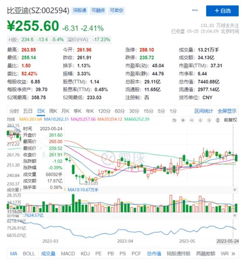Switch to the 五日 five-day tab
Viewport: 242px width, 260px height.
tap(28, 111)
